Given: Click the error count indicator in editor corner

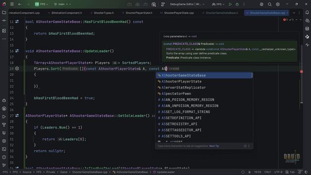Looking at the screenshot, I should point(285,19).
